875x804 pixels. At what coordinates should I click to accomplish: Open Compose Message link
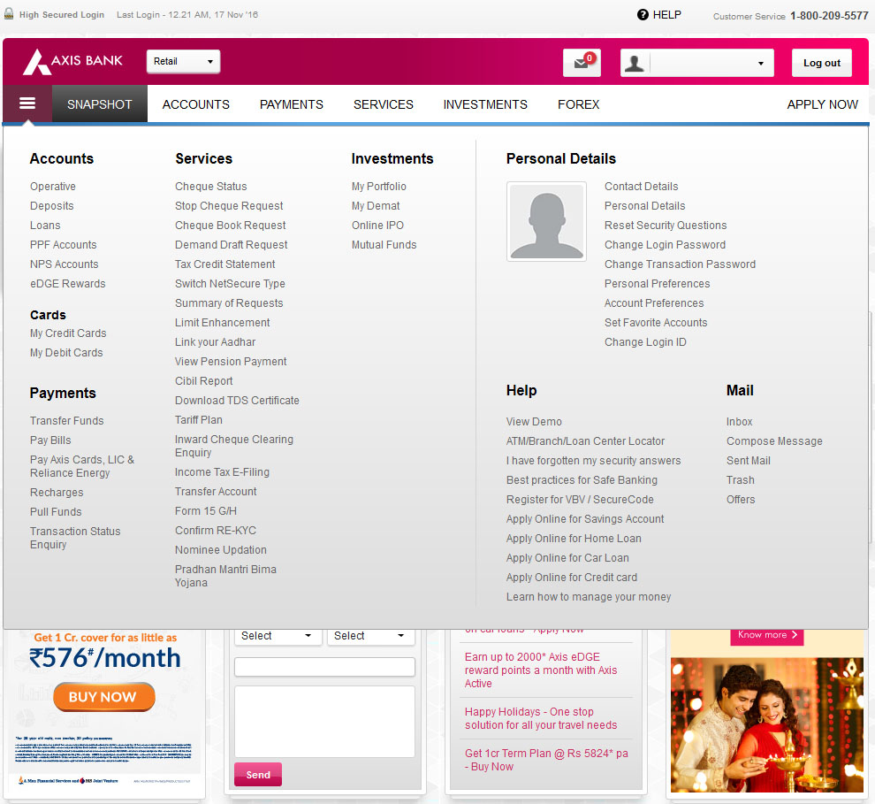(774, 441)
